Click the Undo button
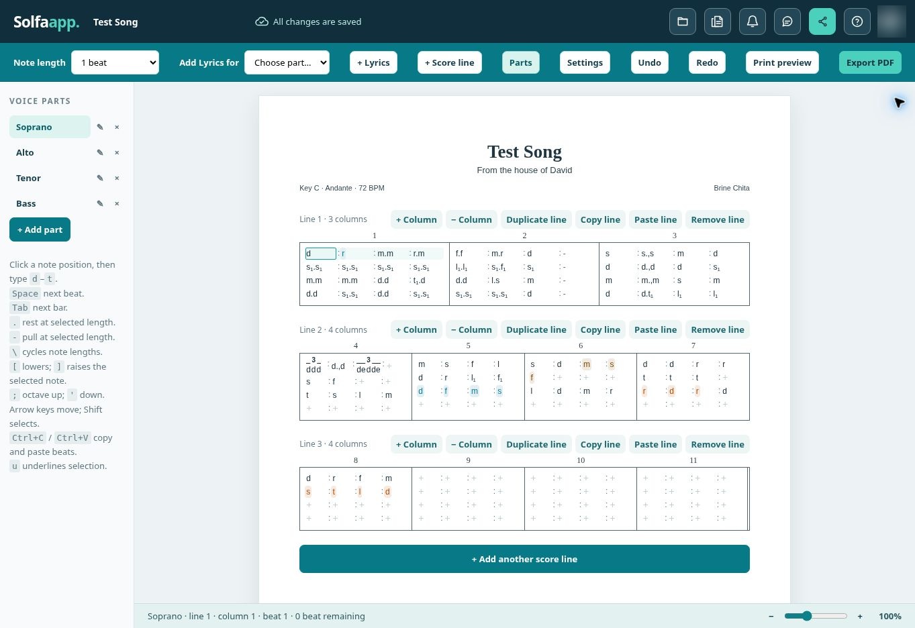Screen dimensions: 915x628 (x=649, y=62)
